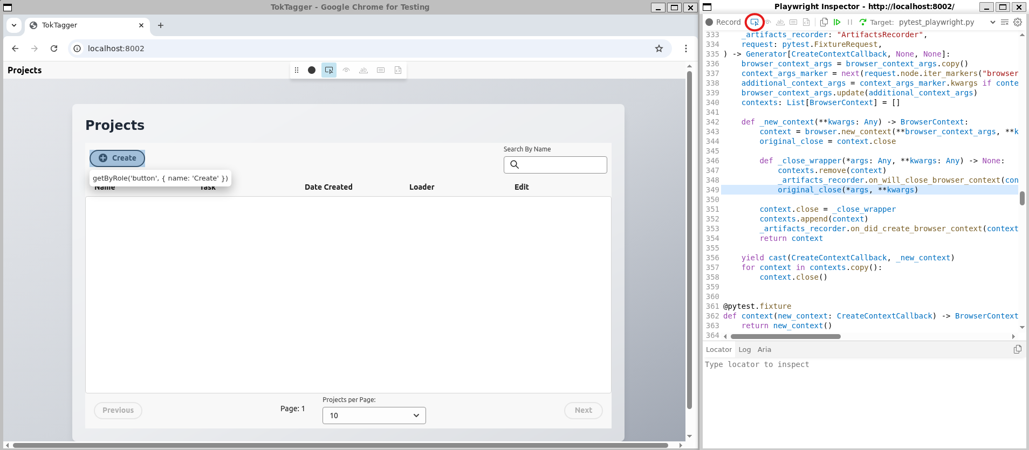Bookmark this page with the star icon
Image resolution: width=1029 pixels, height=450 pixels.
pyautogui.click(x=658, y=49)
